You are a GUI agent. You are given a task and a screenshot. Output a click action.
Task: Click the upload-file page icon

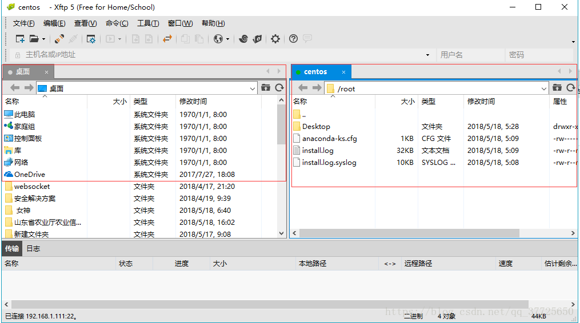coord(149,38)
